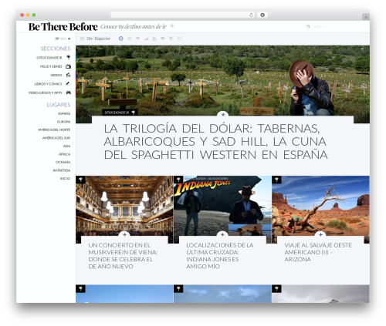This screenshot has width=386, height=326.
Task: Click the browser download icon near address bar
Action: click(x=262, y=15)
